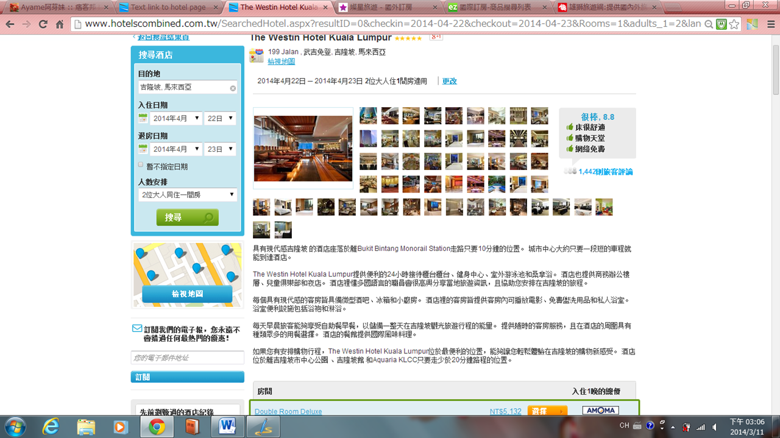Show hidden tray icons arrow
This screenshot has width=780, height=438.
[672, 426]
